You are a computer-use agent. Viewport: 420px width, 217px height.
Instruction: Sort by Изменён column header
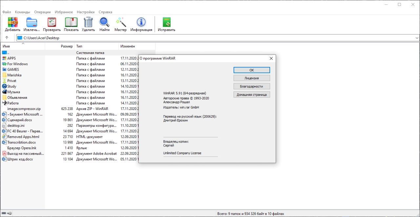point(137,46)
